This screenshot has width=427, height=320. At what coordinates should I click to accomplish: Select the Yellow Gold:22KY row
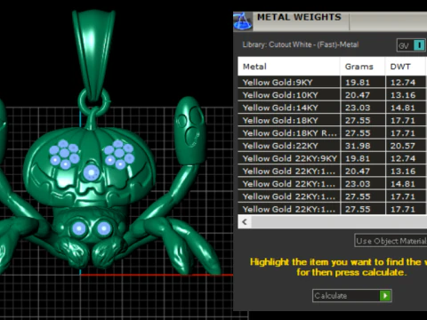(x=332, y=146)
